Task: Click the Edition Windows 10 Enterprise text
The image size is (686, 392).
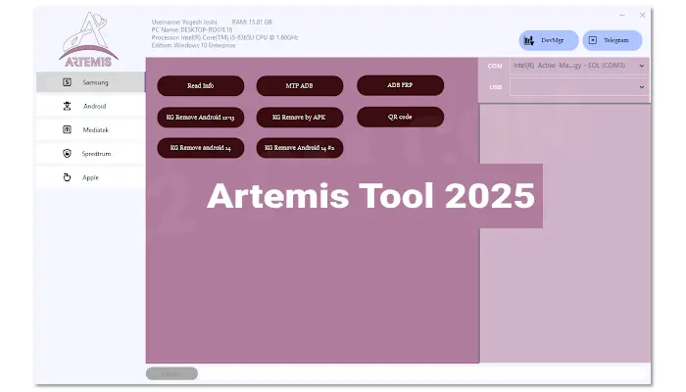Action: point(193,45)
